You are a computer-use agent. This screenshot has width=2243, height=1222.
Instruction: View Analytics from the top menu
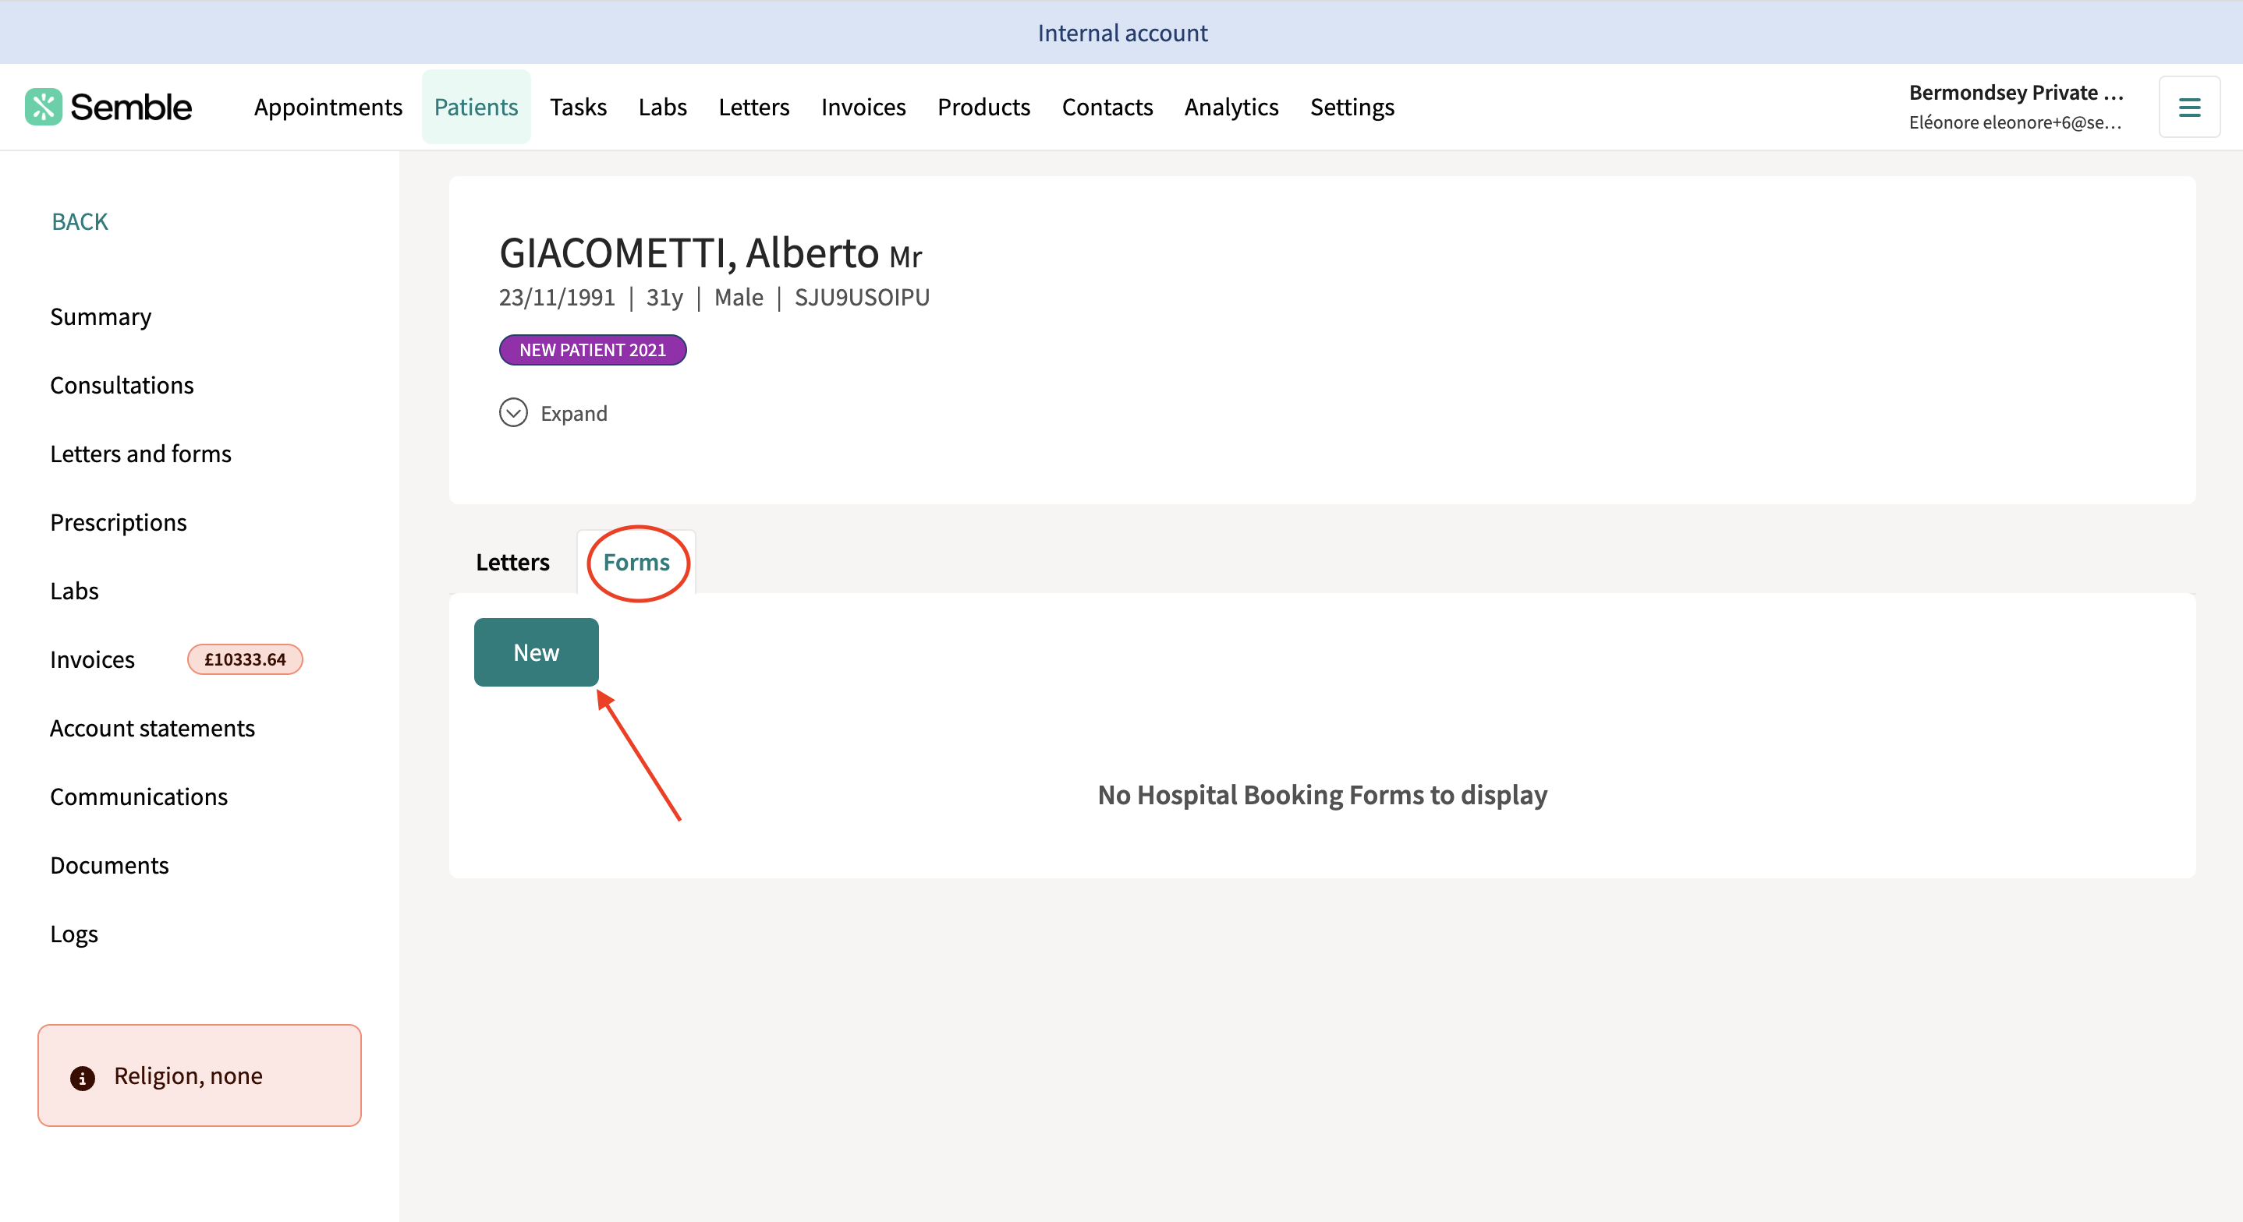coord(1231,107)
